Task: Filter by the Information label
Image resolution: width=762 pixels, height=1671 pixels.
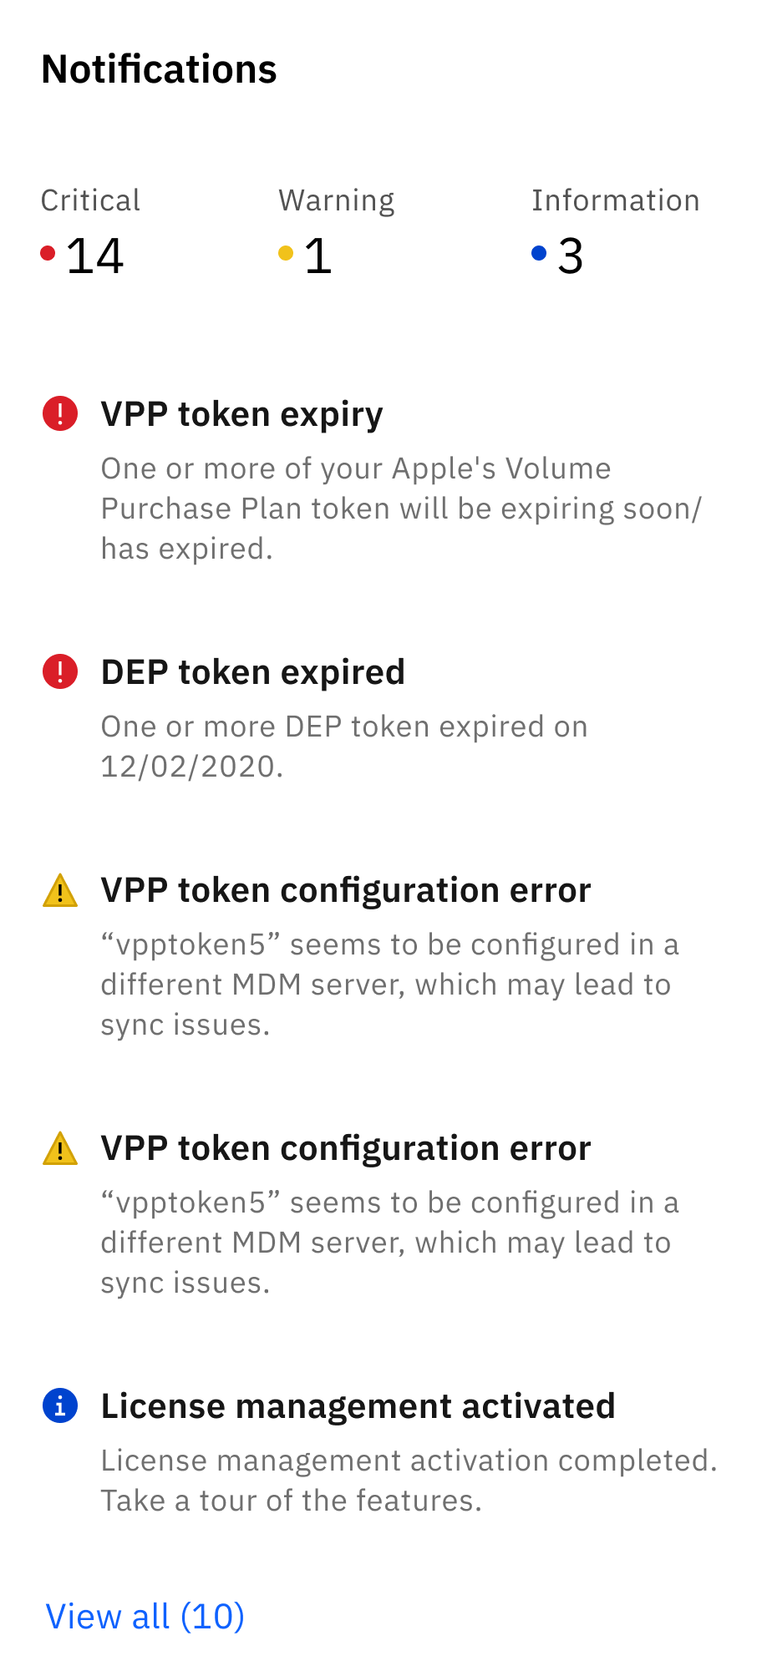Action: click(x=615, y=200)
